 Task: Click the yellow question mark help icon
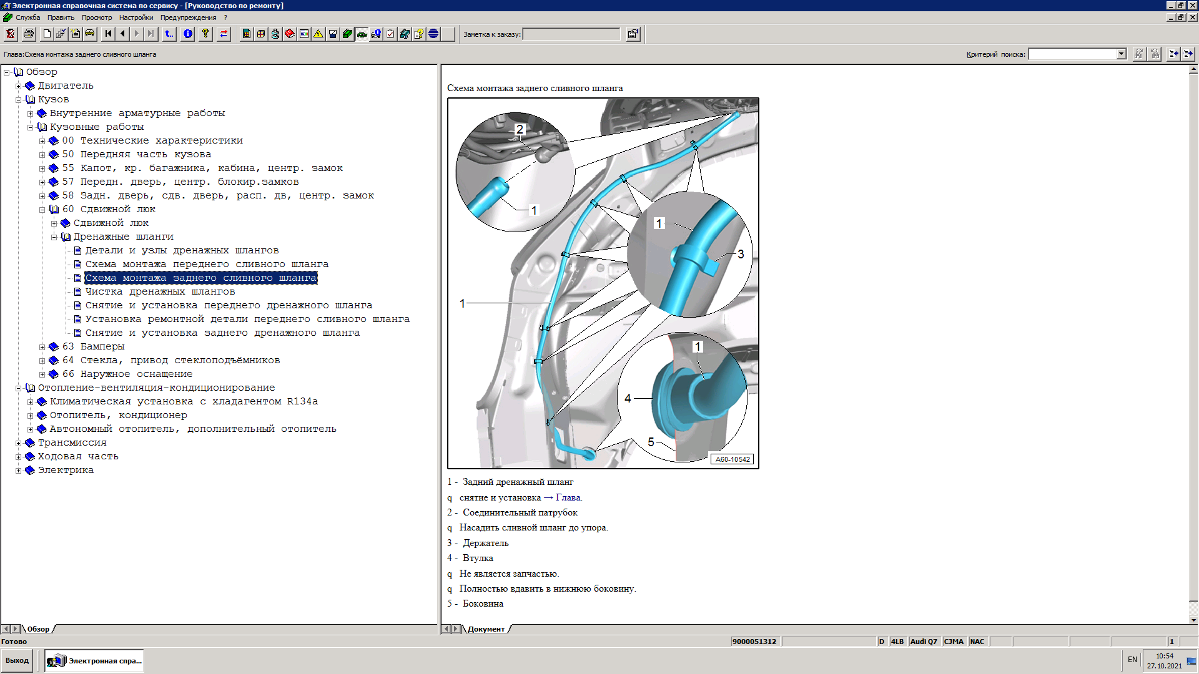pos(205,34)
